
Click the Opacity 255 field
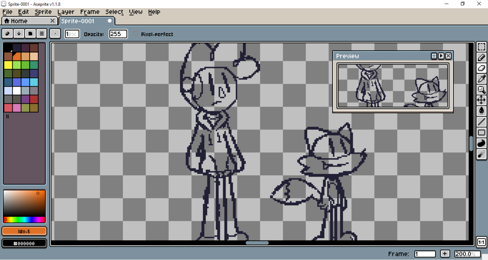[x=118, y=34]
